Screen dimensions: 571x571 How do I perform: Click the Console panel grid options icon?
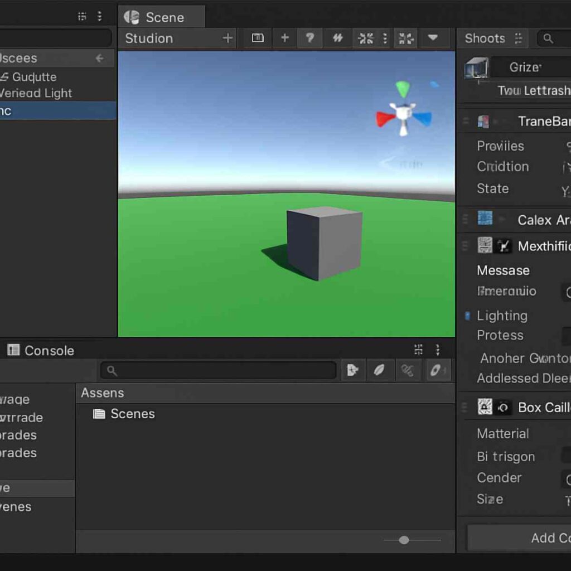coord(418,350)
